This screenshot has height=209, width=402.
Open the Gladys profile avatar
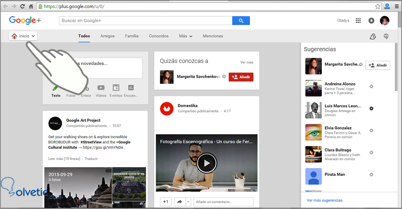pos(384,20)
